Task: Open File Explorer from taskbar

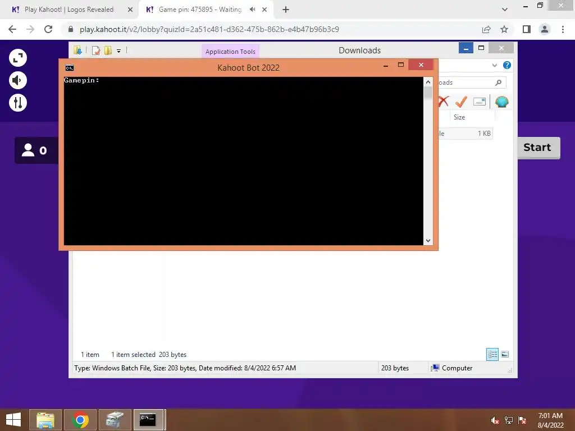Action: (x=45, y=420)
